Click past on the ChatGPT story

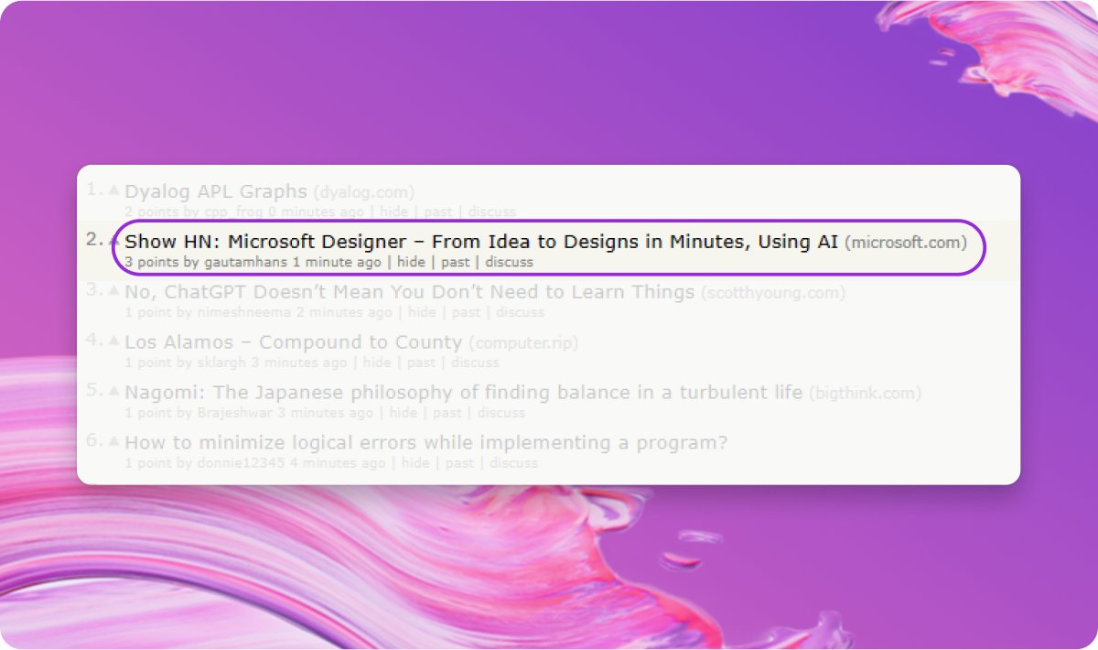[466, 312]
